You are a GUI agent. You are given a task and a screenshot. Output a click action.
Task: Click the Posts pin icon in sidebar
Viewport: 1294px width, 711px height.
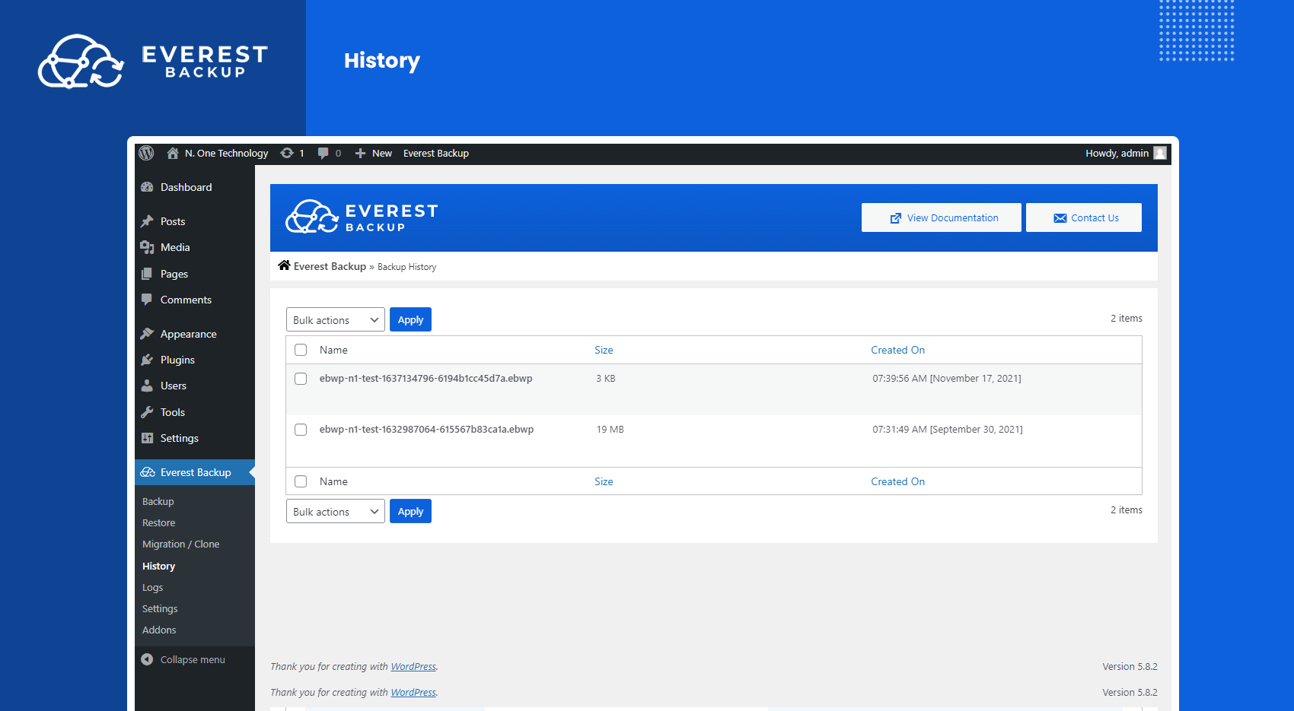pyautogui.click(x=148, y=221)
